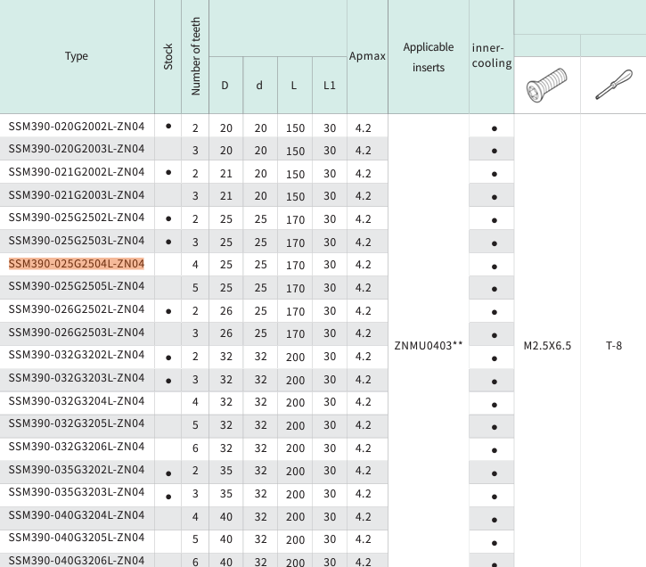Click the L1 dimension header

330,86
